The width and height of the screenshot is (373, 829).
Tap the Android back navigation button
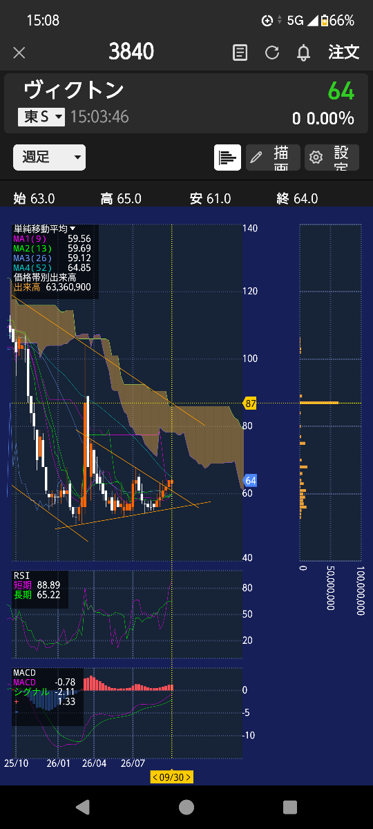point(82,807)
